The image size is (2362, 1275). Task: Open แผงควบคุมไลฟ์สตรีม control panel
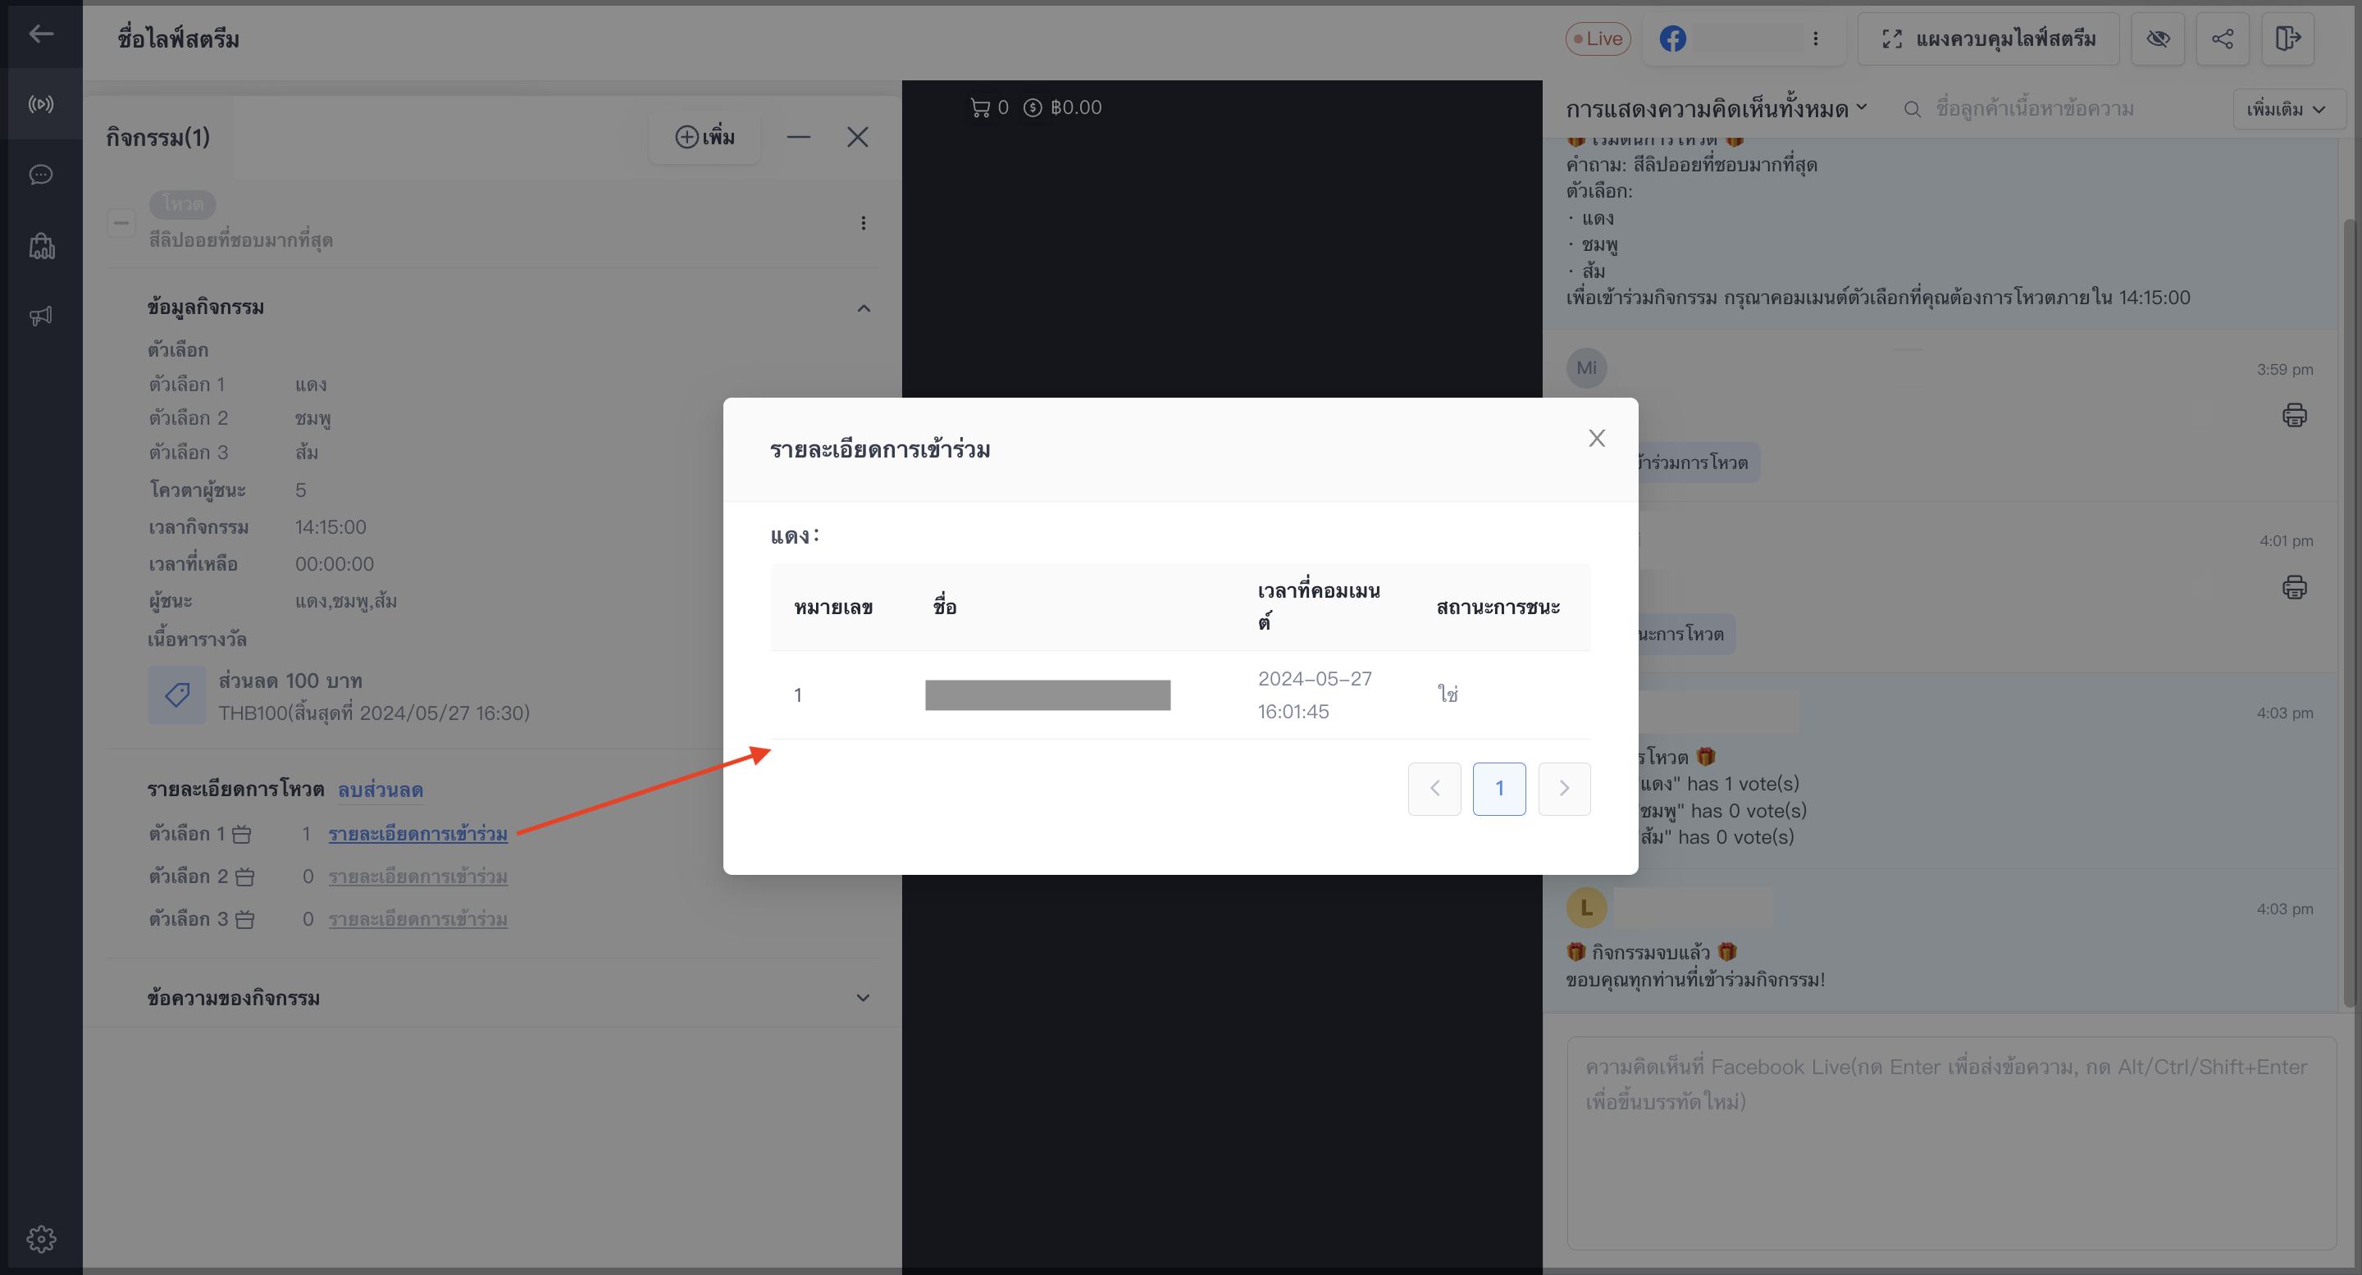click(x=1988, y=39)
